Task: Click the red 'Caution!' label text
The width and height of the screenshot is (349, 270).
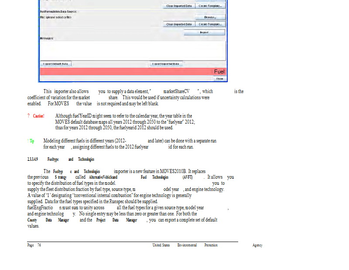Action: (x=39, y=116)
